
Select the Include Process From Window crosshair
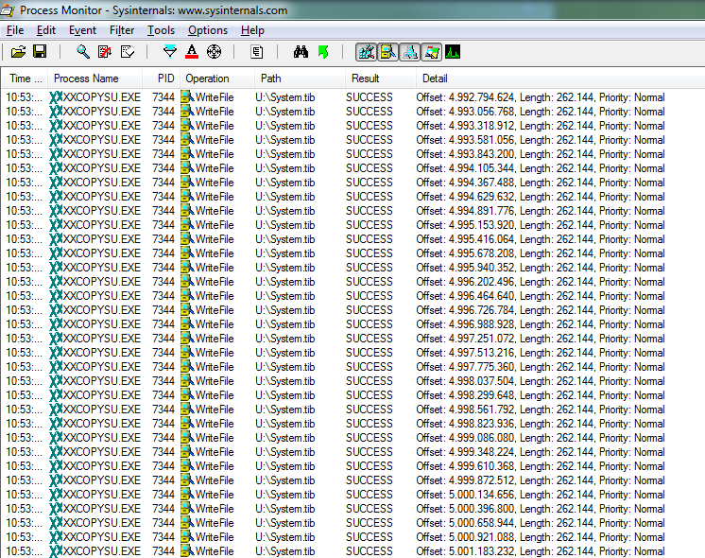214,52
